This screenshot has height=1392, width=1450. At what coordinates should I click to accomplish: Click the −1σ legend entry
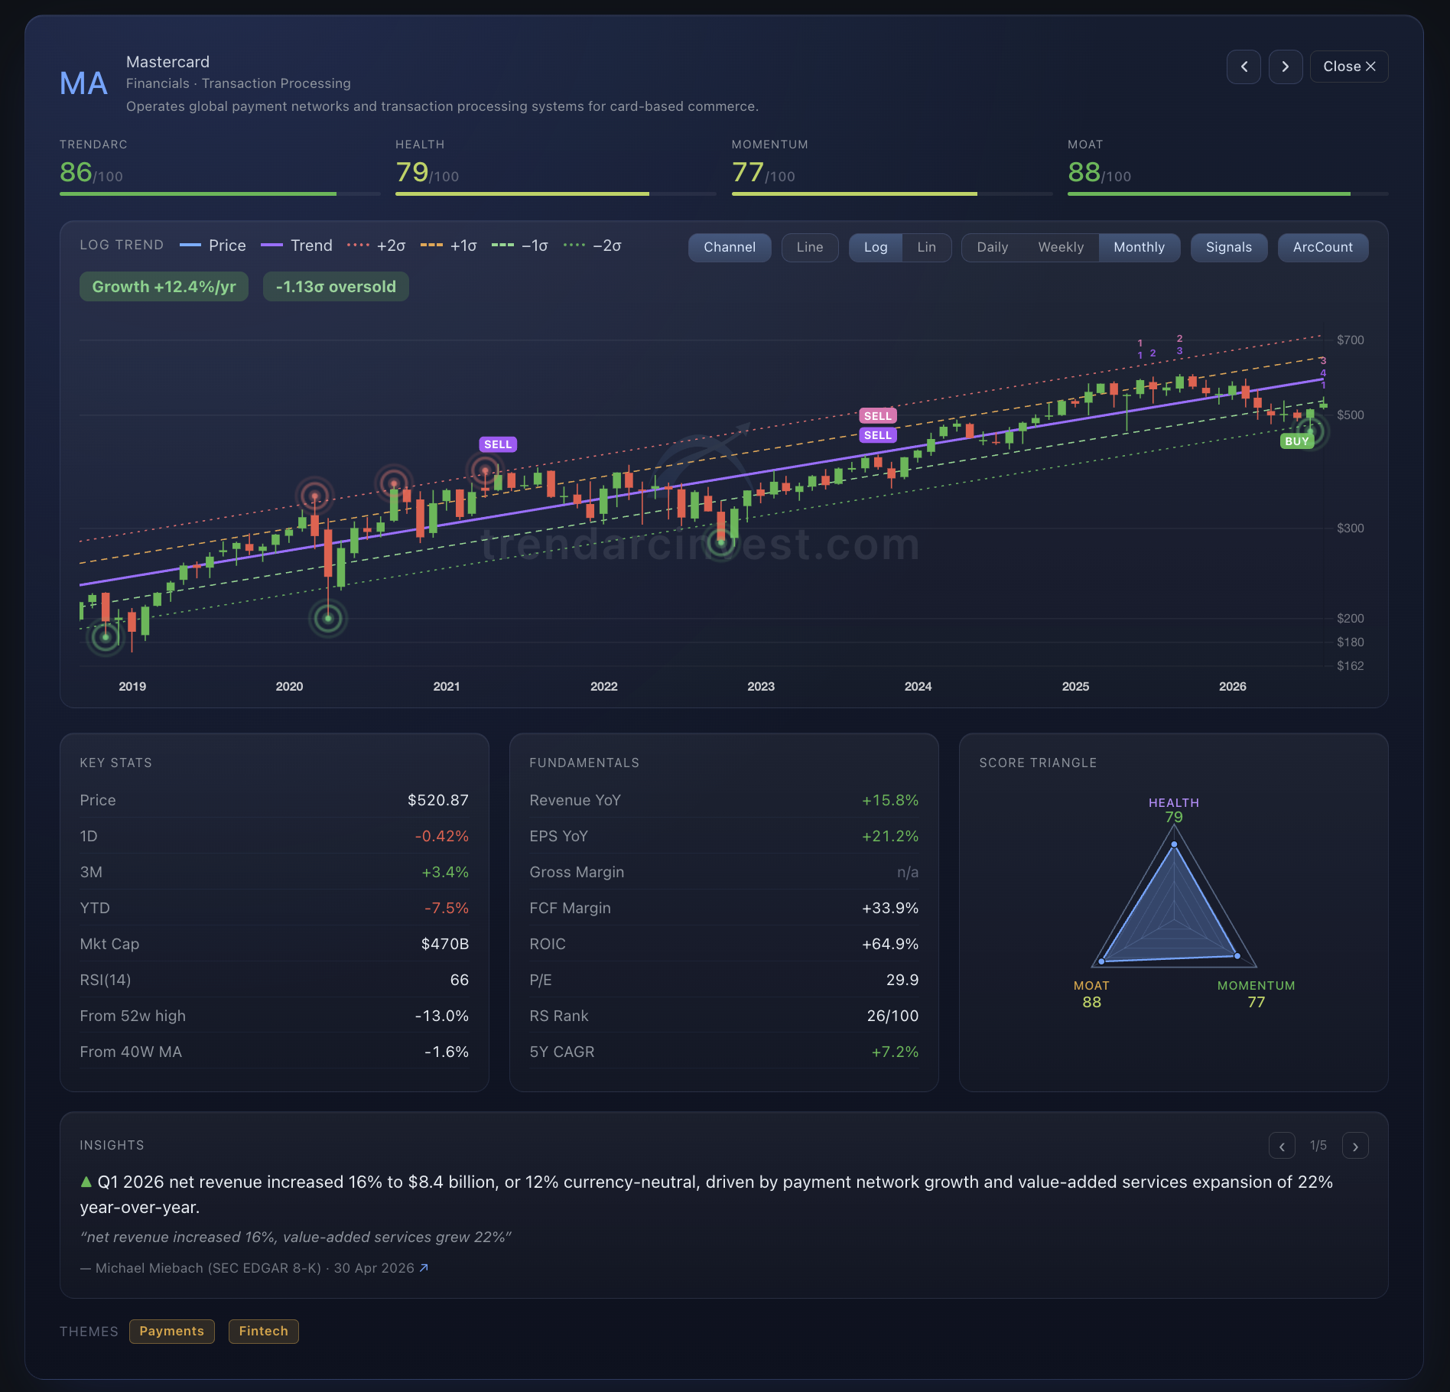520,246
